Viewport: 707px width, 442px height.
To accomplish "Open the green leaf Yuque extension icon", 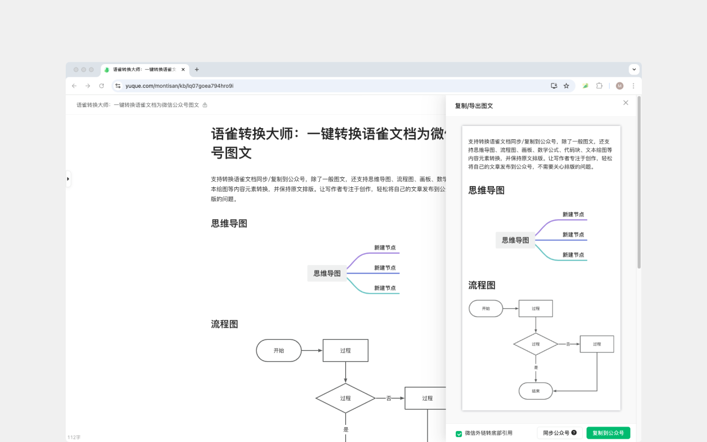I will point(585,86).
